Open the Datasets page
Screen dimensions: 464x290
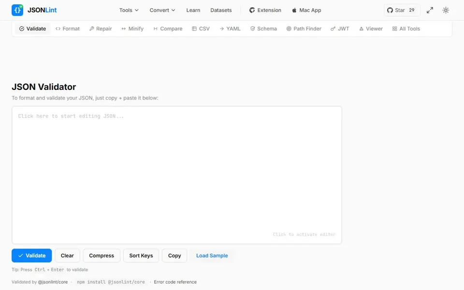click(221, 10)
